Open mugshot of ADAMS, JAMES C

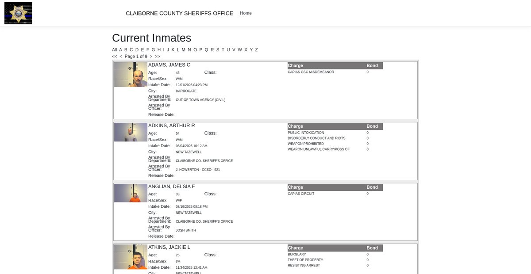[x=131, y=74]
